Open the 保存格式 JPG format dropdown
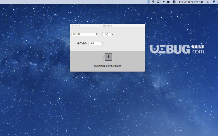 tap(96, 44)
